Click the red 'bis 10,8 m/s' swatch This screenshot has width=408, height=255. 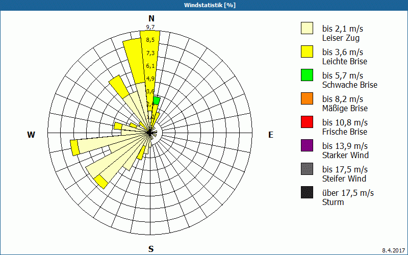307,122
